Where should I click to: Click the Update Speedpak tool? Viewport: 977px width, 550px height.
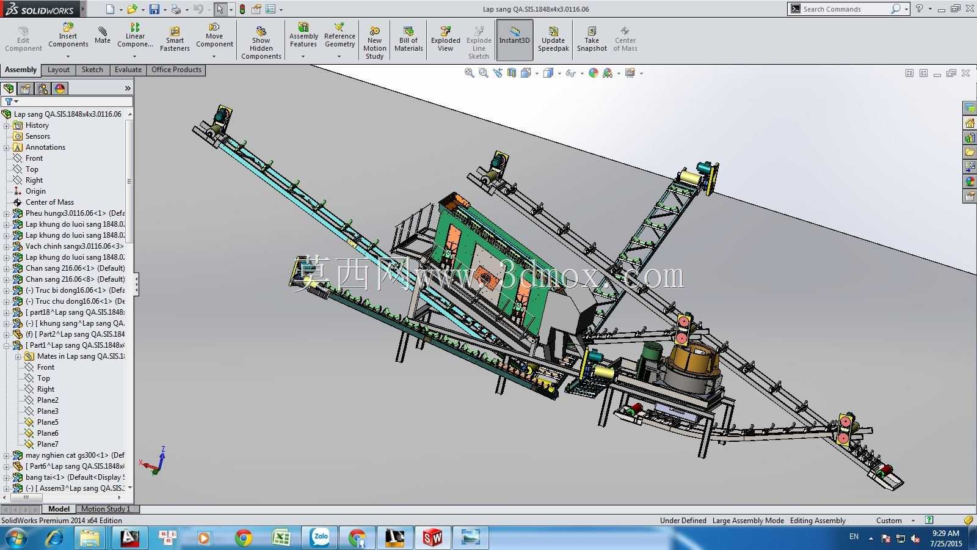(553, 40)
